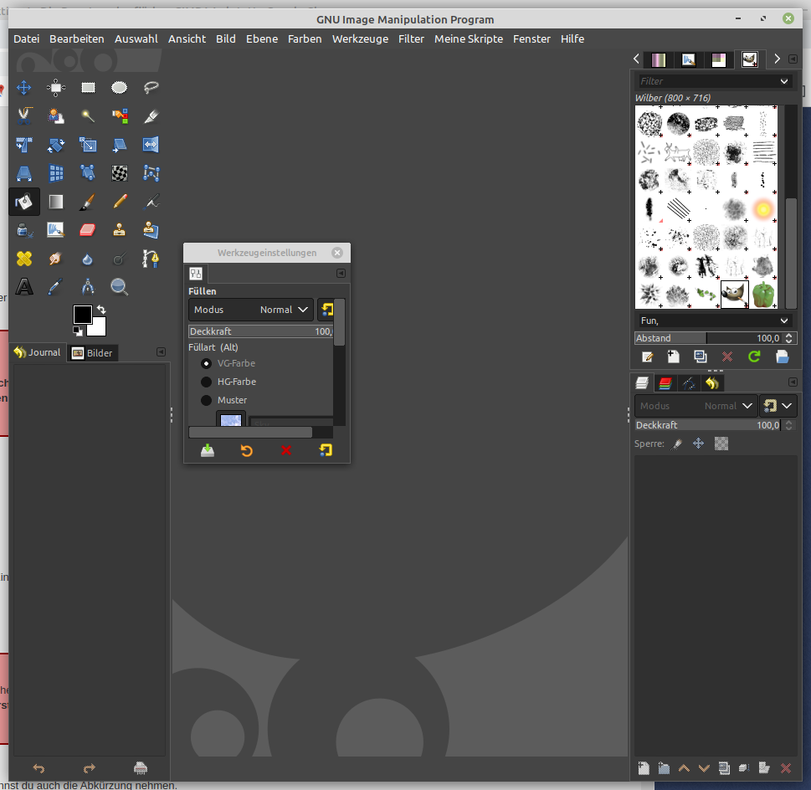The height and width of the screenshot is (790, 811).
Task: Choose the Muster fill type option
Action: click(x=207, y=400)
